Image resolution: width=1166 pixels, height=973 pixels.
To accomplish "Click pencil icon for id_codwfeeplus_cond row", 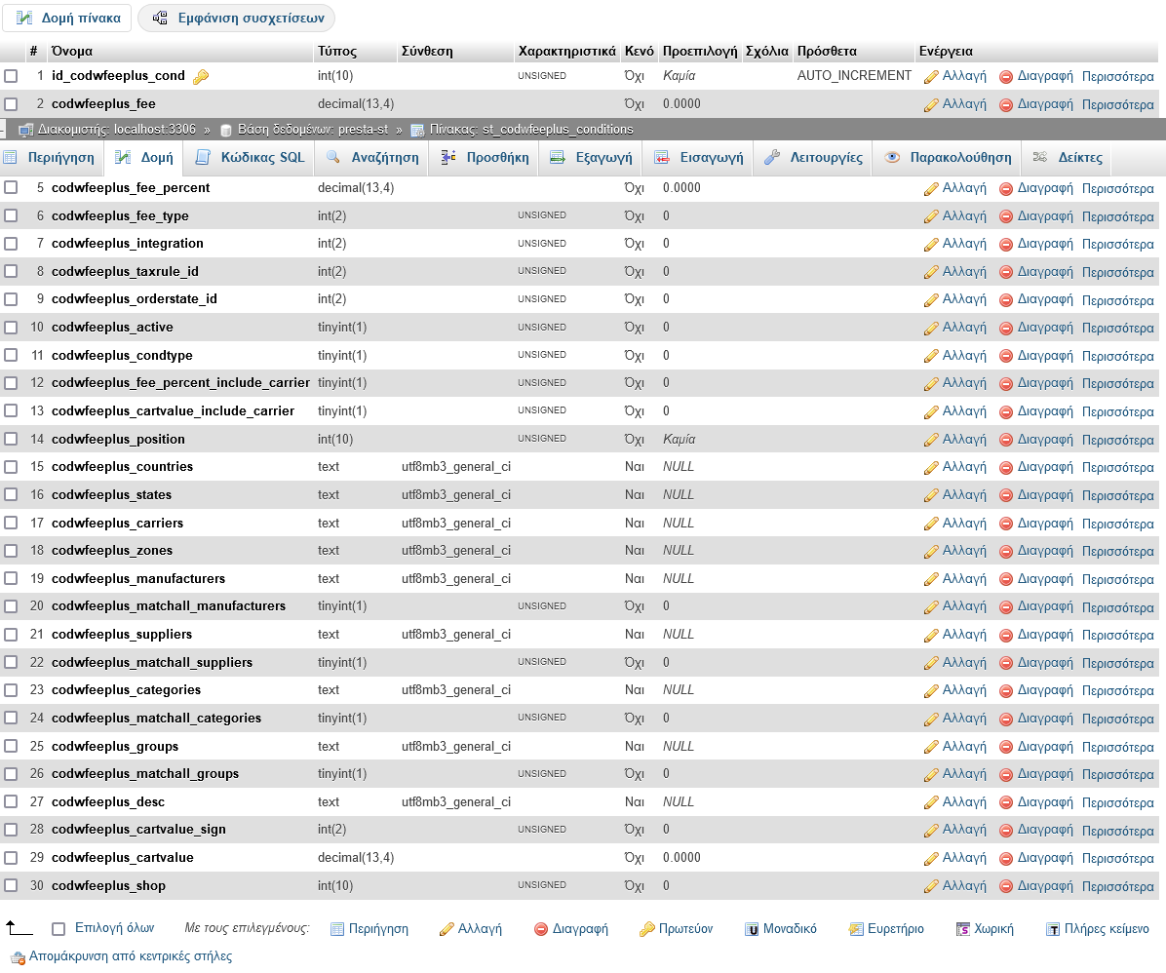I will point(931,77).
